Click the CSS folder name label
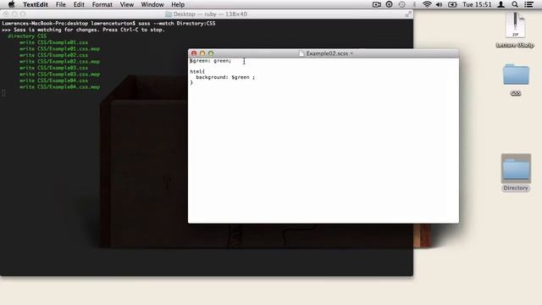Image resolution: width=542 pixels, height=305 pixels. tap(516, 93)
